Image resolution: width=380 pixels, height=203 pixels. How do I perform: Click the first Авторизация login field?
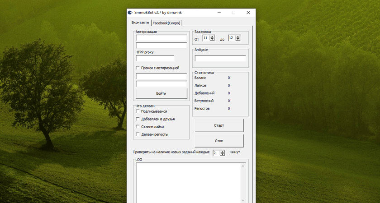[x=161, y=38]
